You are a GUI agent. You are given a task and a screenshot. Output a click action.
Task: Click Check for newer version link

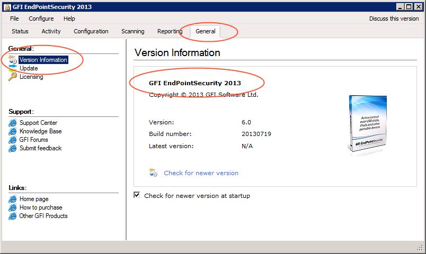coord(201,173)
